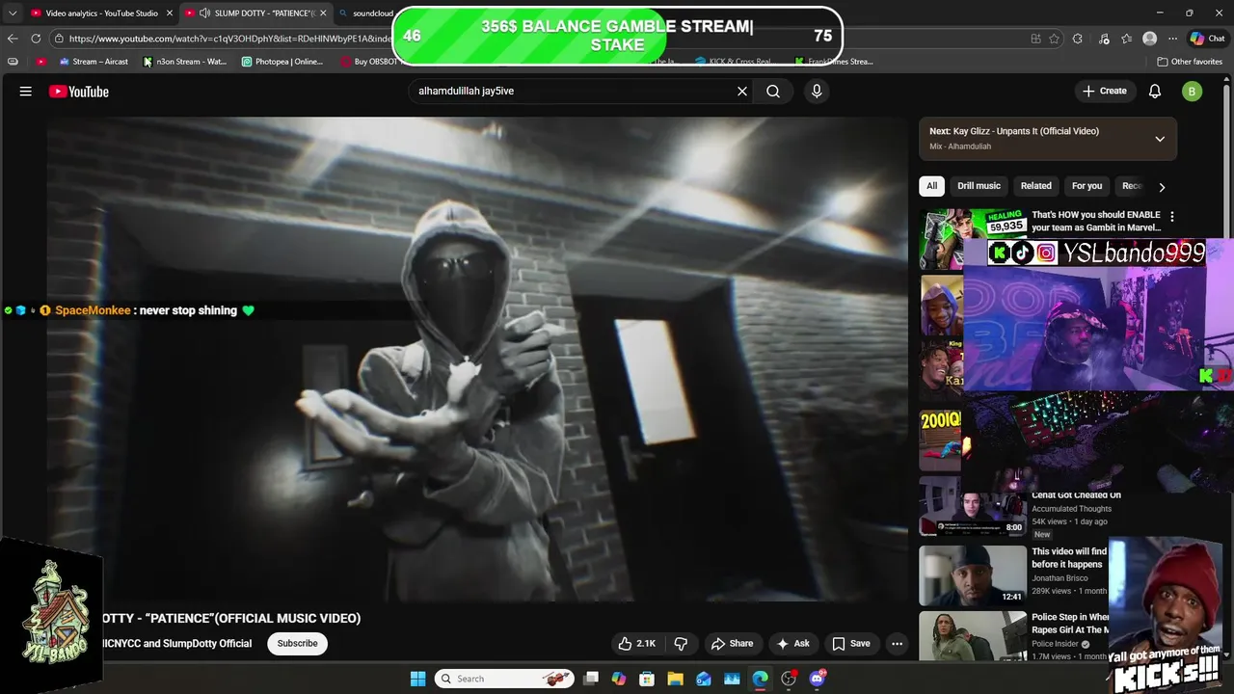Image resolution: width=1234 pixels, height=694 pixels.
Task: Open n3on Stream bookmark
Action: point(185,62)
